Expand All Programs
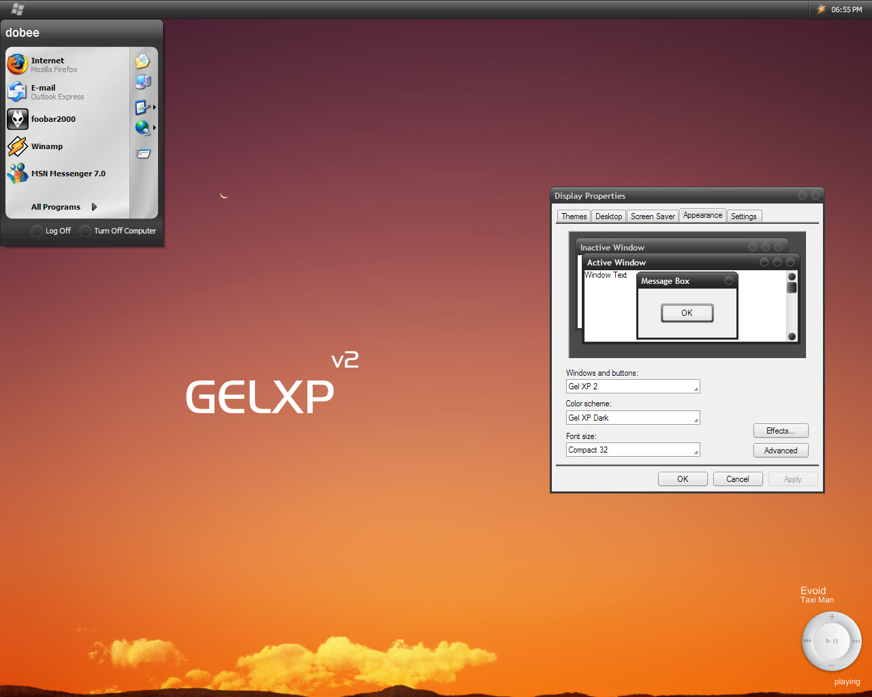872x697 pixels. tap(64, 207)
